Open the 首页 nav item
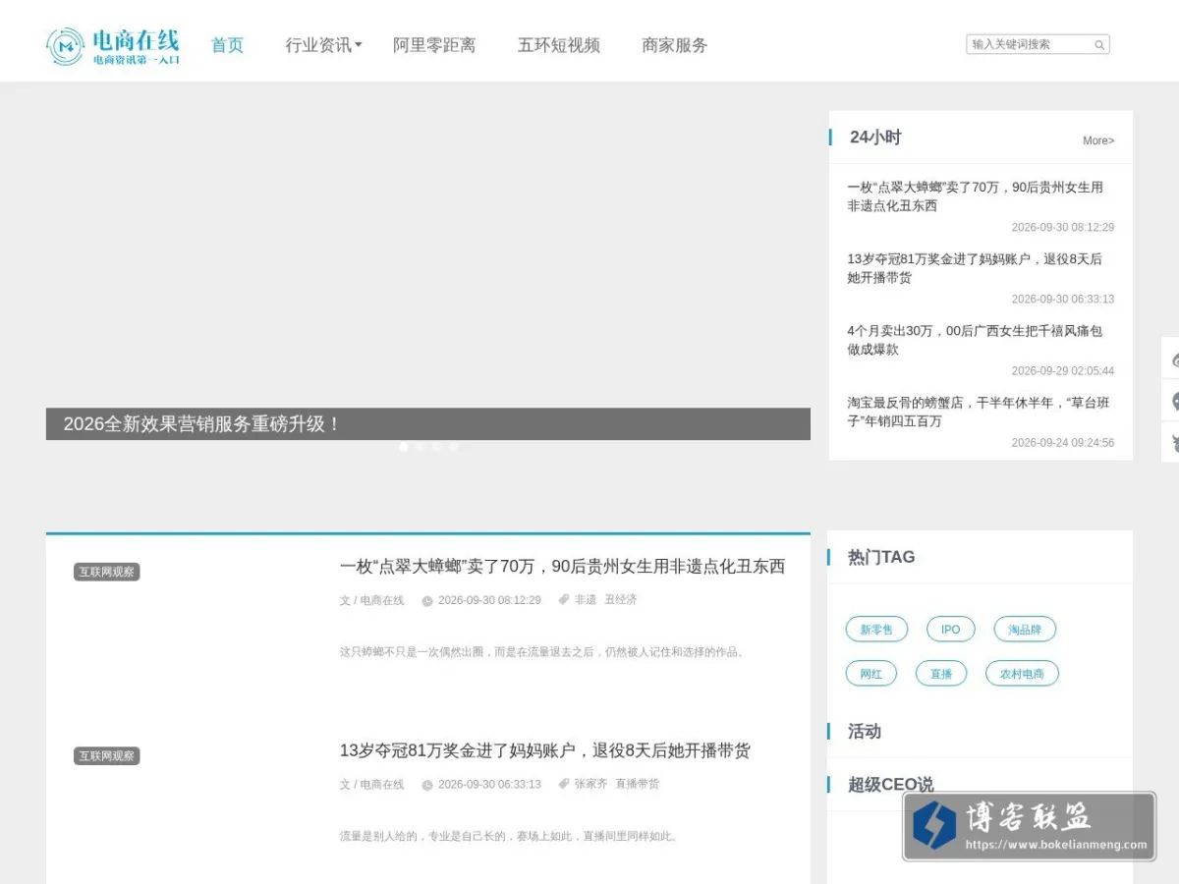 click(x=227, y=45)
